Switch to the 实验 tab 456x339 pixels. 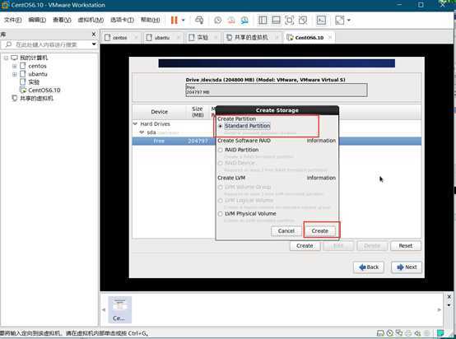click(202, 38)
